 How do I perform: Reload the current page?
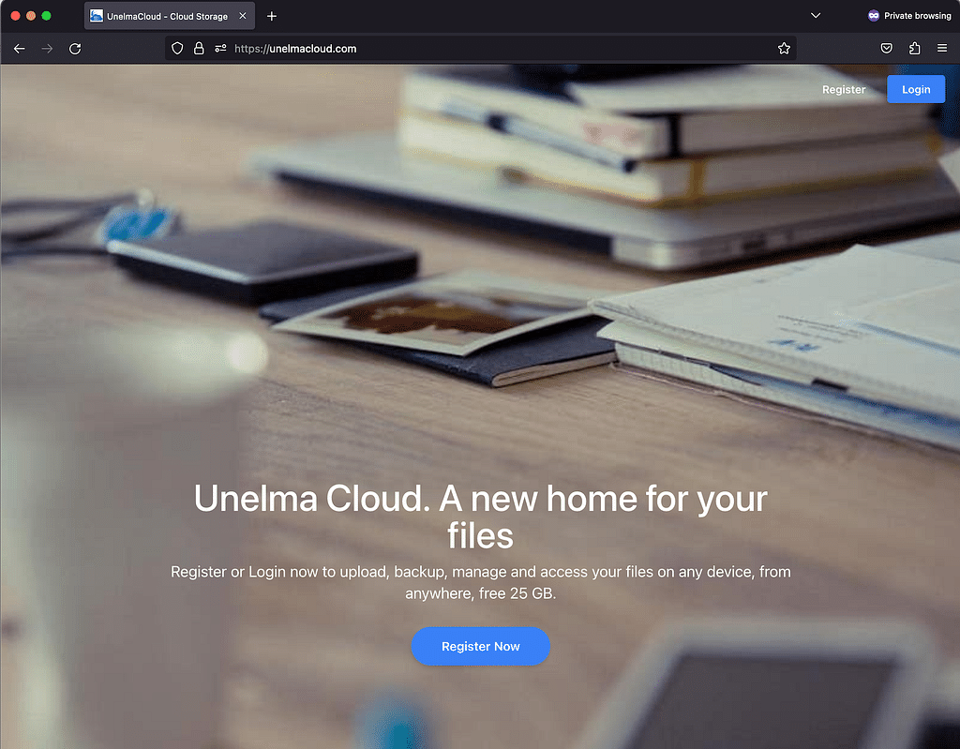tap(75, 49)
